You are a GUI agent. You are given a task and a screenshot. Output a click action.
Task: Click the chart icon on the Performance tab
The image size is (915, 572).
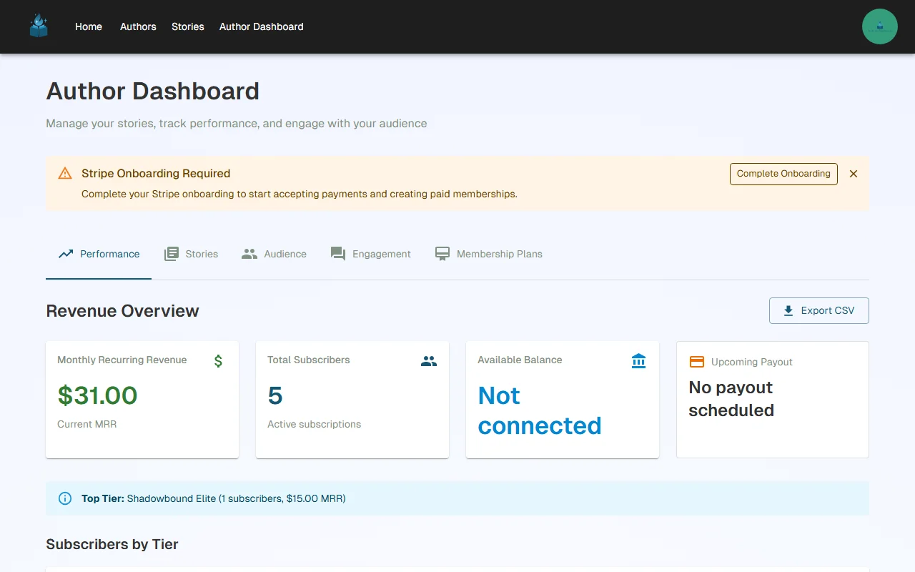pyautogui.click(x=65, y=253)
